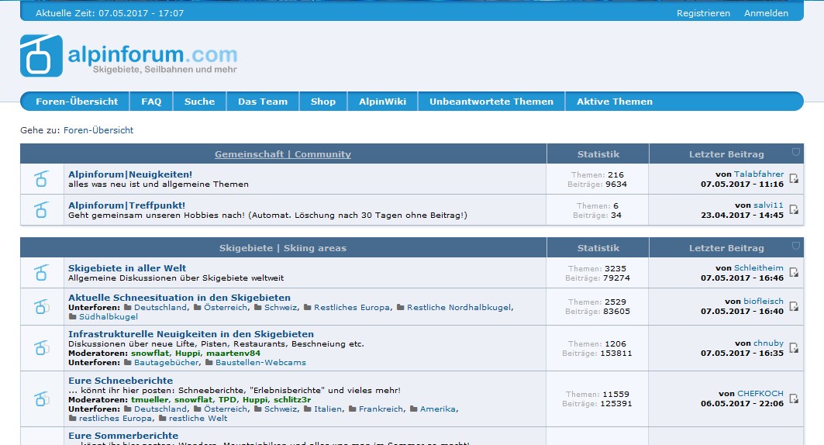Select Unbeantwortete Themen in navigation bar
This screenshot has width=824, height=445.
pos(491,102)
